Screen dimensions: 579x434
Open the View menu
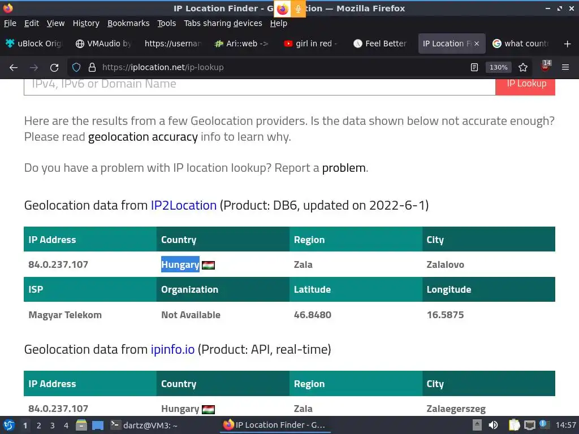coord(56,23)
